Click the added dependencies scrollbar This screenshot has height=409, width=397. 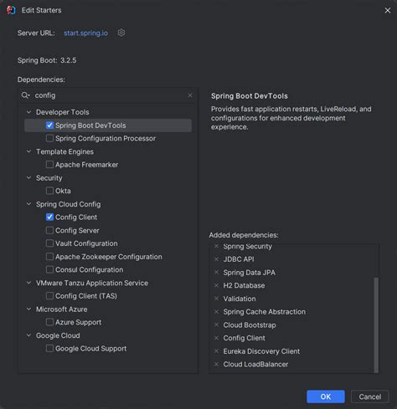tap(376, 325)
